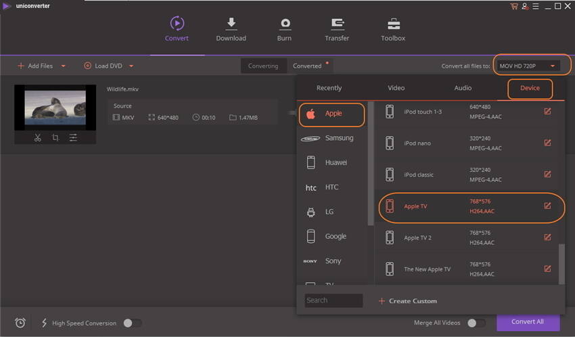The image size is (575, 337).
Task: Click the scheduler alarm clock icon
Action: [20, 323]
